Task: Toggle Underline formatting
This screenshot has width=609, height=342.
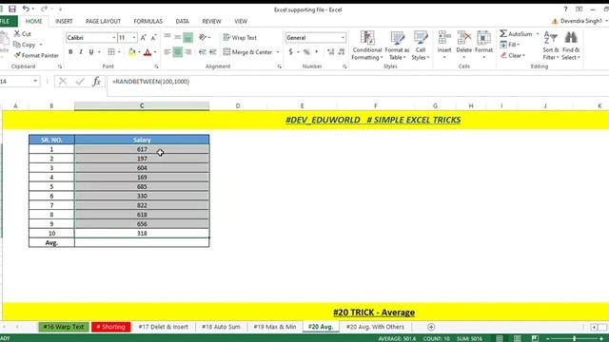Action: coord(91,52)
